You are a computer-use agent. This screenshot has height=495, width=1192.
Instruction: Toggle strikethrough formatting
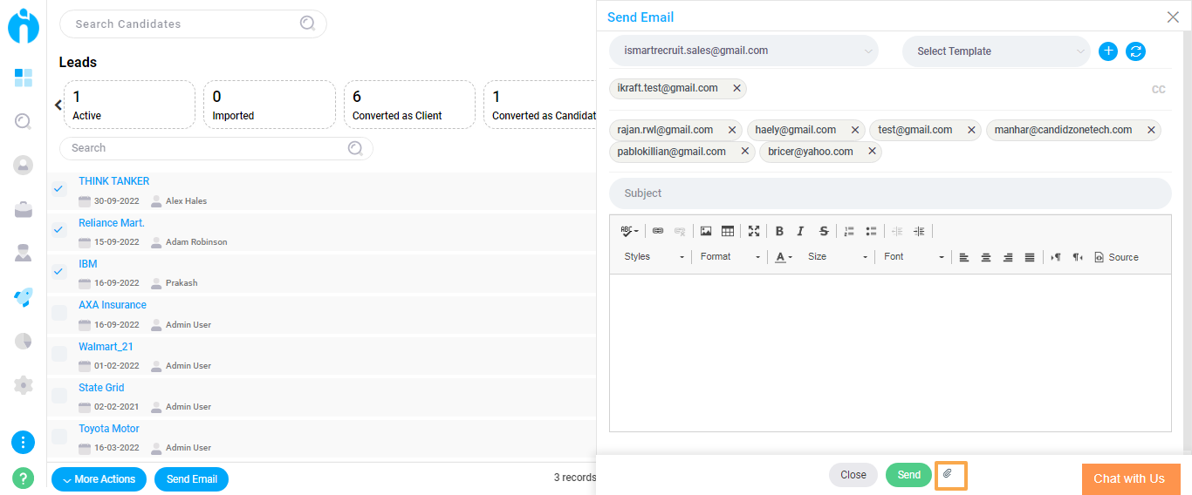tap(824, 231)
